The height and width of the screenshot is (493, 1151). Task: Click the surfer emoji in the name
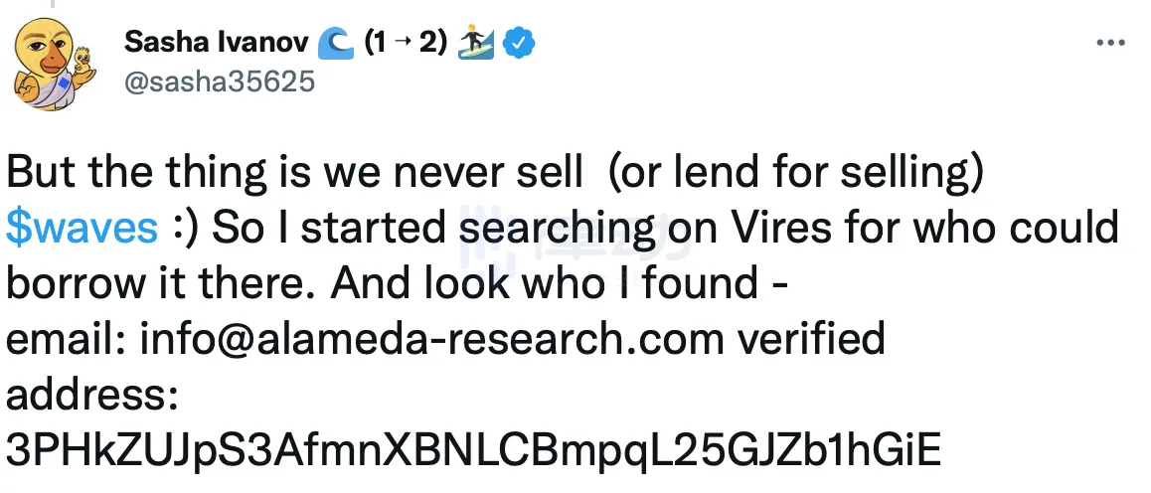476,43
